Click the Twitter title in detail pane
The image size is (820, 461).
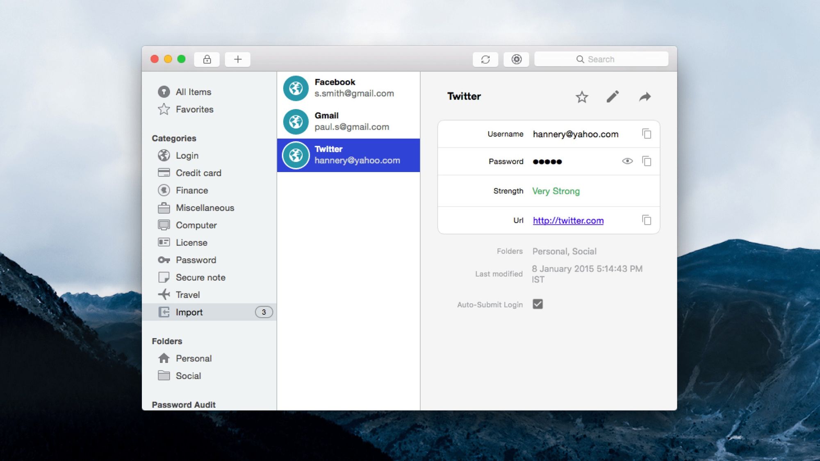[464, 96]
